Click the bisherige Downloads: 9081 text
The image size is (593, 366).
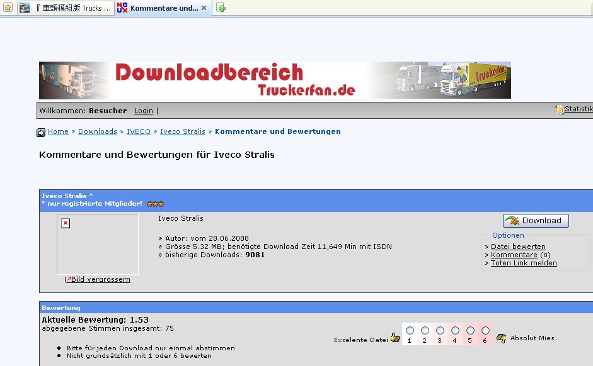[x=214, y=255]
